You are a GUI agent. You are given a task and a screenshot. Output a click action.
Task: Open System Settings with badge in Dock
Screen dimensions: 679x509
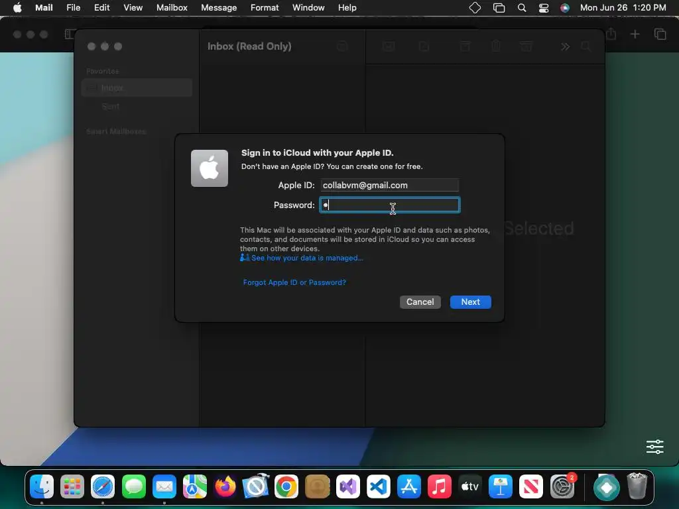click(x=562, y=486)
